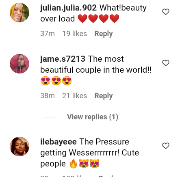Like ilebayeee's comment with the heart icon

click(166, 146)
